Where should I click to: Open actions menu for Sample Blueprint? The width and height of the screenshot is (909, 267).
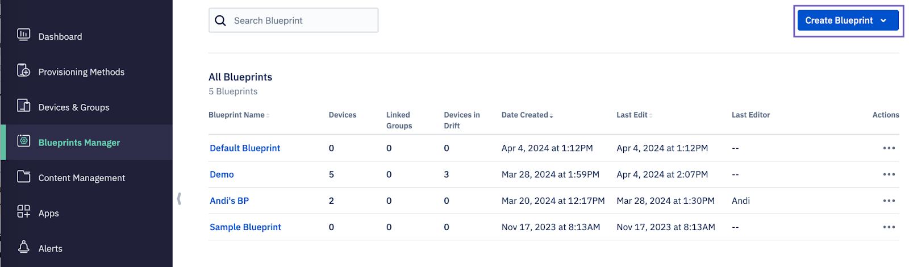[889, 227]
